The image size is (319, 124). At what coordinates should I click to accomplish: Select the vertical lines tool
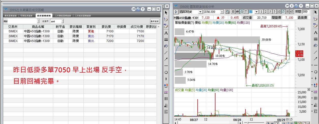click(x=166, y=99)
